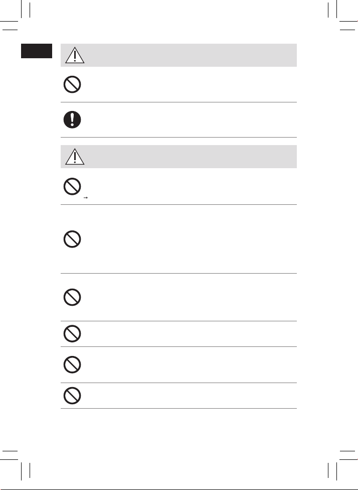Select the prohibition icon beside the small arrow

click(x=72, y=187)
